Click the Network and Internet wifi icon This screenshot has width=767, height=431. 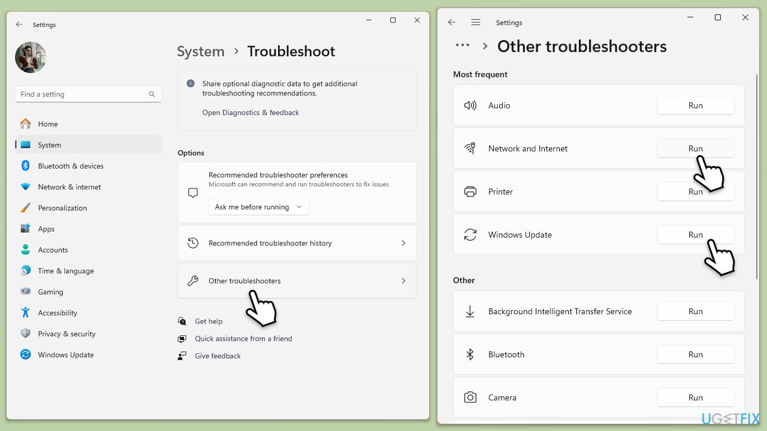(470, 148)
